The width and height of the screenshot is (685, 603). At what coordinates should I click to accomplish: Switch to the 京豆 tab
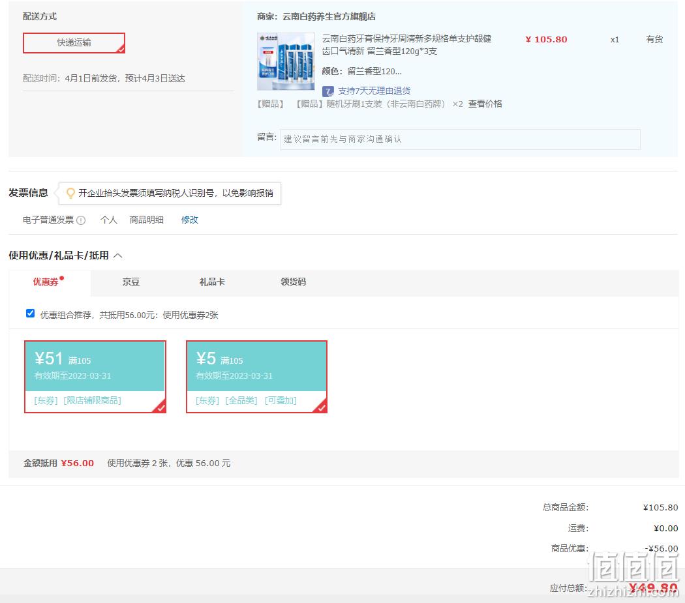pos(131,282)
